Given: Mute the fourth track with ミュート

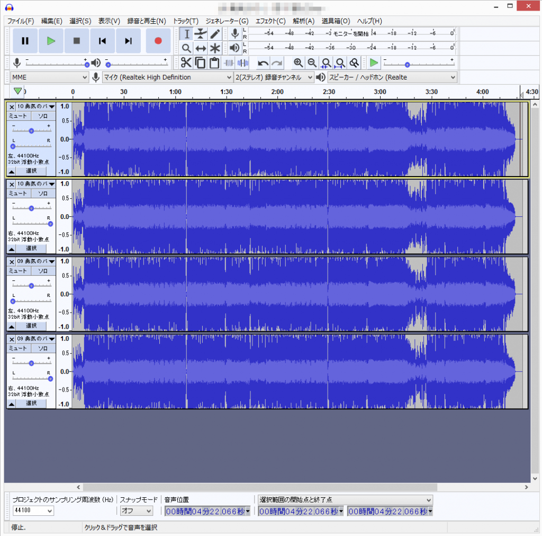Looking at the screenshot, I should tap(18, 348).
